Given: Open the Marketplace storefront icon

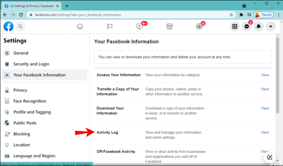Looking at the screenshot, I should click(x=169, y=27).
